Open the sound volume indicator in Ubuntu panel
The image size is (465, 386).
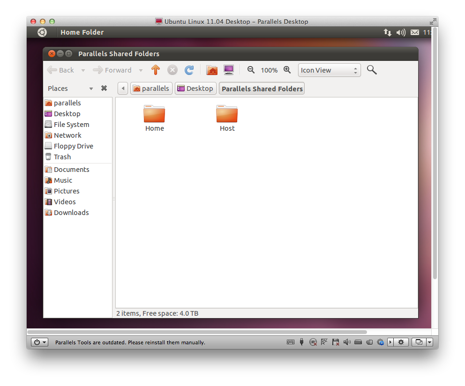click(x=401, y=32)
